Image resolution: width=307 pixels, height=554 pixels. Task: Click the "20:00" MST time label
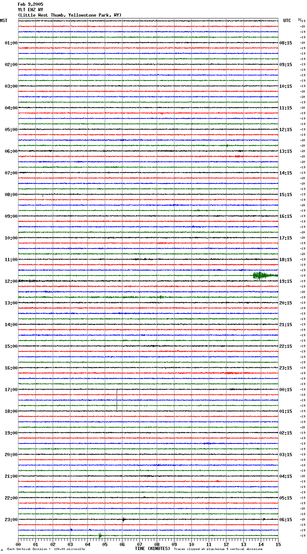(x=11, y=455)
